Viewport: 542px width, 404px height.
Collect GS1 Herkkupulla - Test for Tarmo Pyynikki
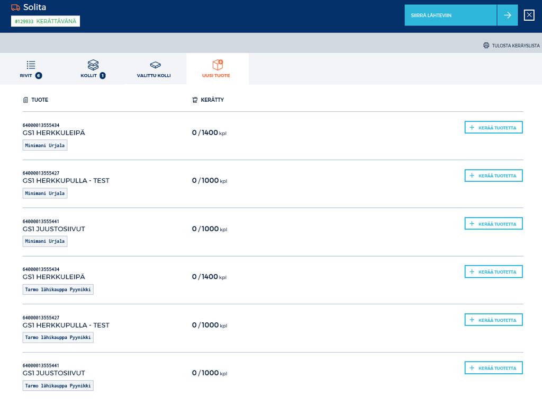(x=493, y=320)
